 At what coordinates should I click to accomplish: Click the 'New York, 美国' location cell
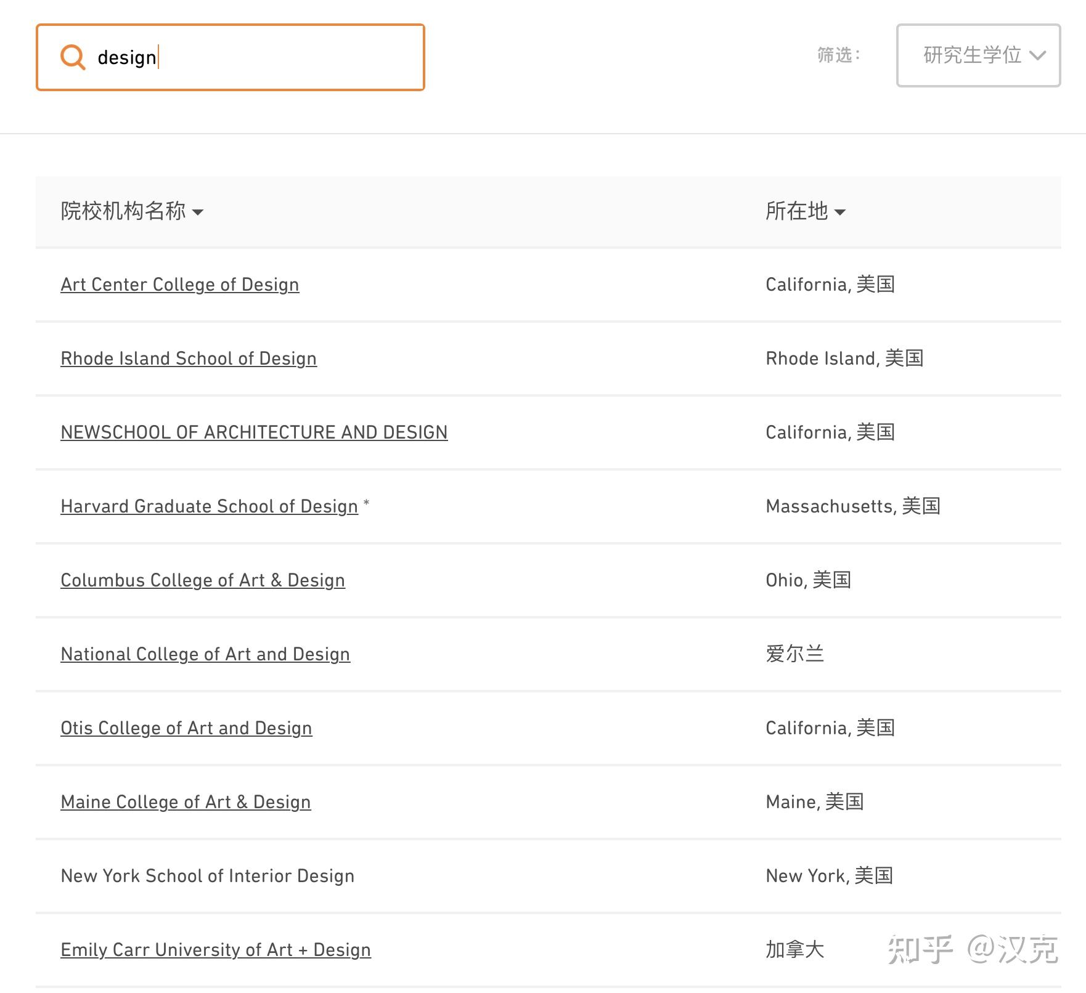click(x=829, y=876)
